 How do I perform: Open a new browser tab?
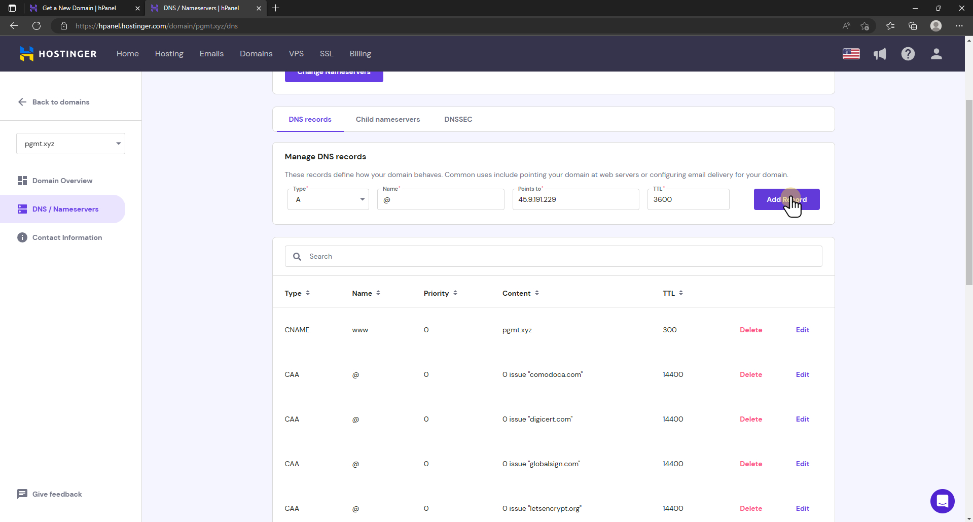[x=276, y=8]
